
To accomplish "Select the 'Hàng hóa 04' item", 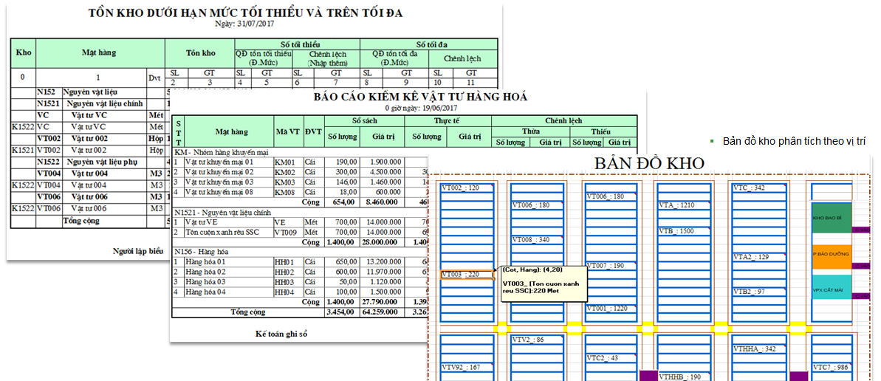I will pos(205,292).
